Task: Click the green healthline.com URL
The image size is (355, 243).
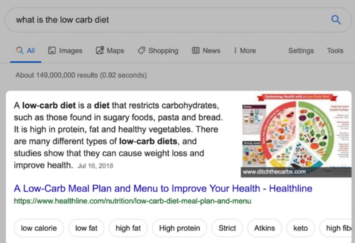Action: pos(133,200)
